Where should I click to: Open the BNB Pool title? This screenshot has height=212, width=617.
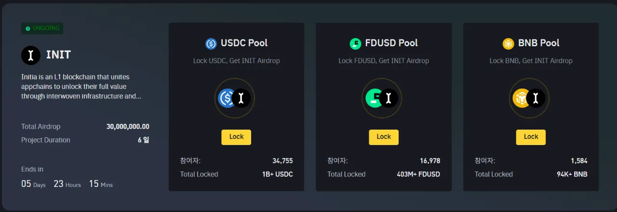tap(538, 43)
